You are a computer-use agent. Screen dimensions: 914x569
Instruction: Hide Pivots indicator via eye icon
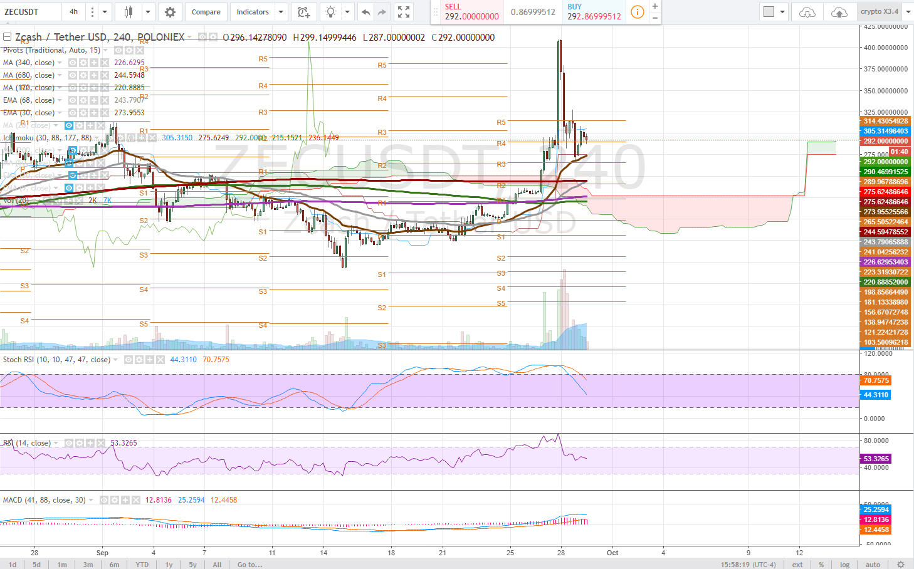click(118, 50)
